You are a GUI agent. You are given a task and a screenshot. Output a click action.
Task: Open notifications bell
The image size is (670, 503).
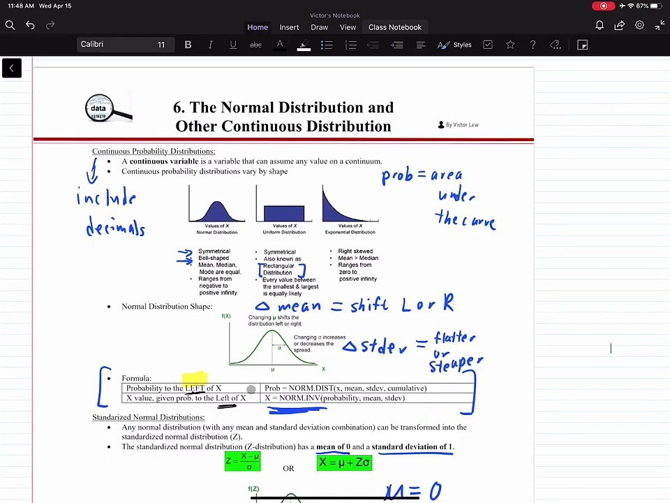600,25
